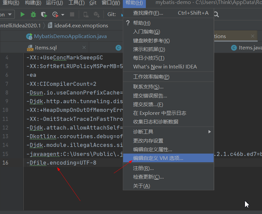Click the Profiler run icon

pos(55,15)
